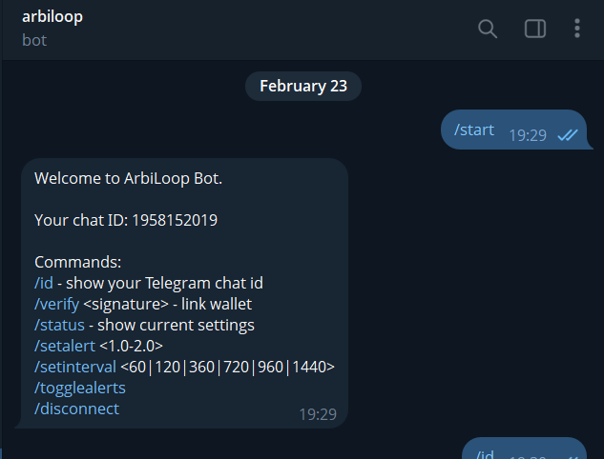Click the sent /start command

(x=474, y=130)
